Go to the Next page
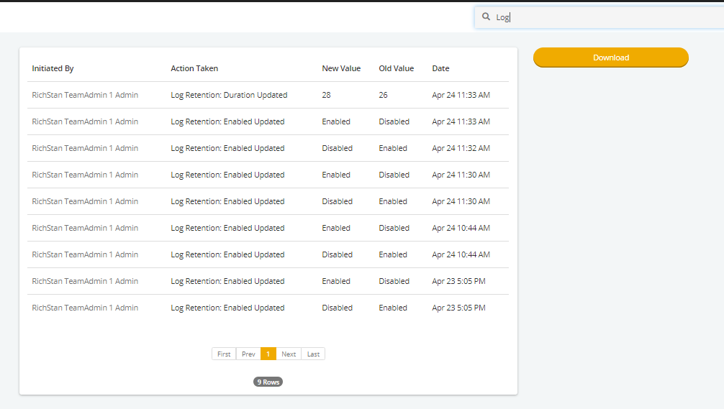724x409 pixels. pyautogui.click(x=289, y=354)
